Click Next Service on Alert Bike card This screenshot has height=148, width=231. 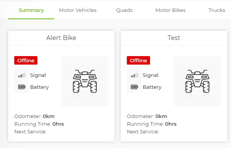30,131
